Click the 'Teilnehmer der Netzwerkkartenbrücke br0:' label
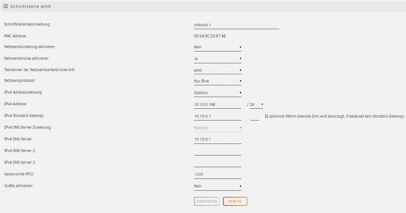The width and height of the screenshot is (406, 213). (x=40, y=70)
